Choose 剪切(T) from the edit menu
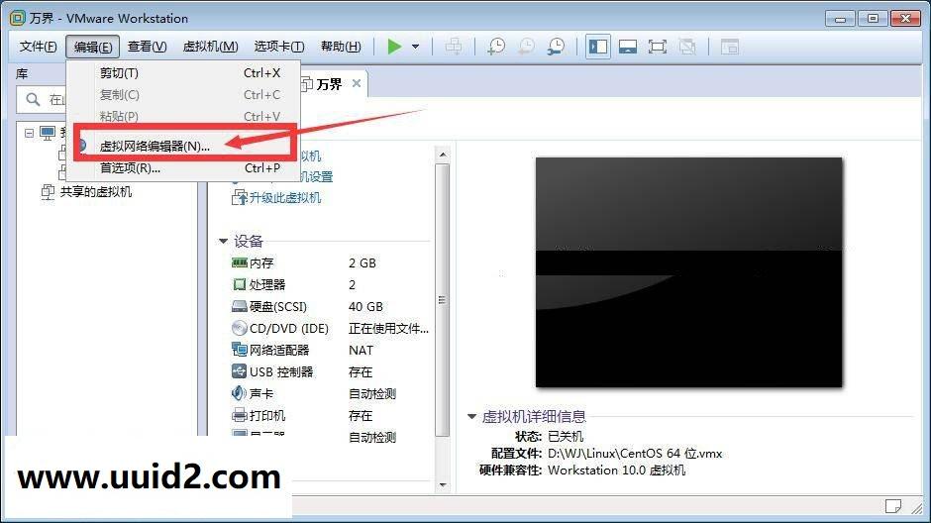This screenshot has height=523, width=931. pos(183,73)
